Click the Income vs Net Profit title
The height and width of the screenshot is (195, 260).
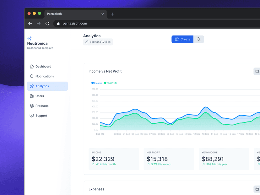point(105,71)
